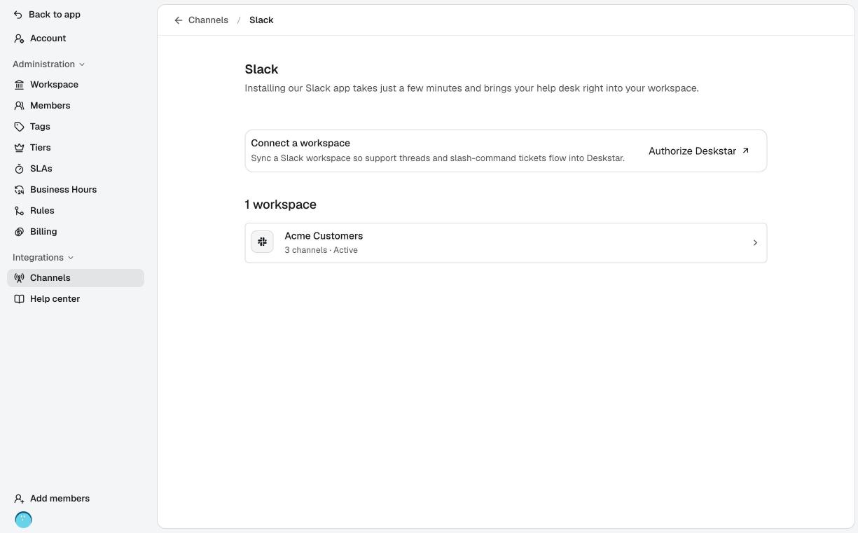
Task: Click the Tags label icon
Action: tap(19, 127)
